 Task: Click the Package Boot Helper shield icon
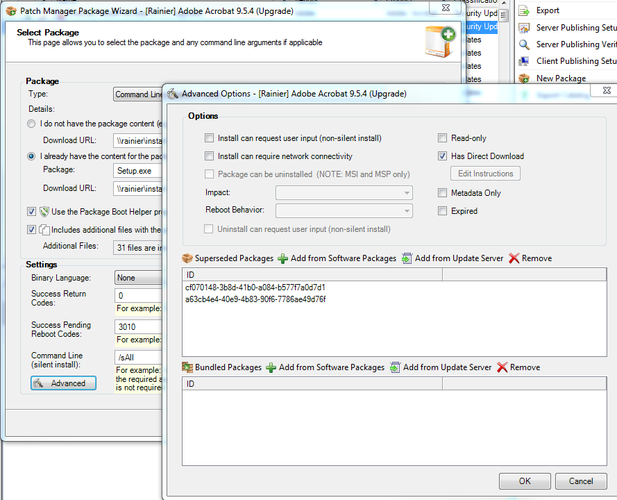point(44,212)
